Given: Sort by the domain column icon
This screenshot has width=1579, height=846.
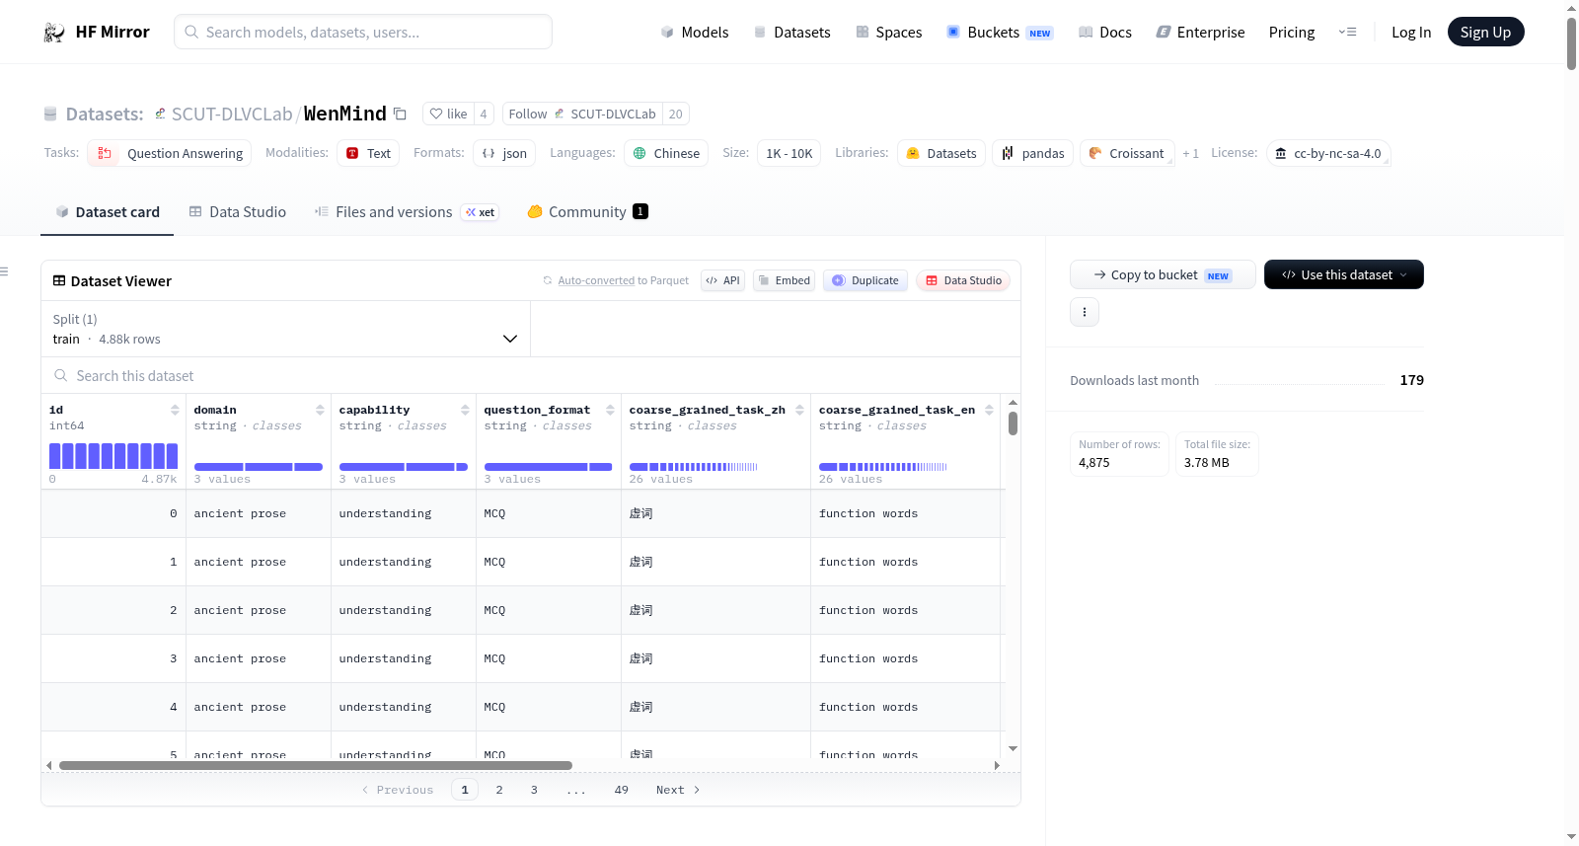Looking at the screenshot, I should click(320, 410).
